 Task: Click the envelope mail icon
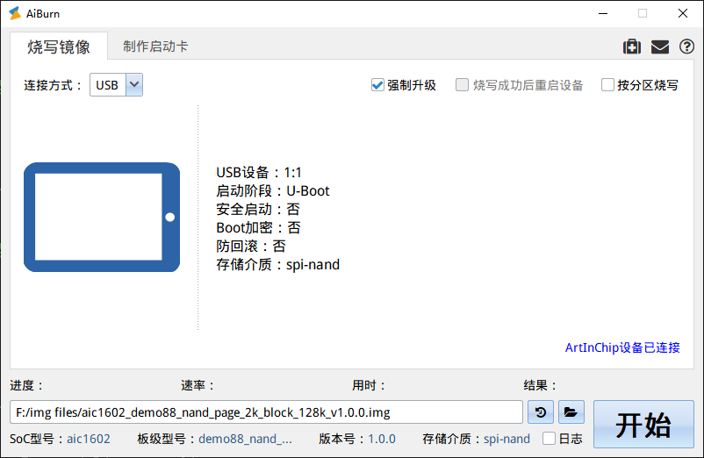pos(659,47)
